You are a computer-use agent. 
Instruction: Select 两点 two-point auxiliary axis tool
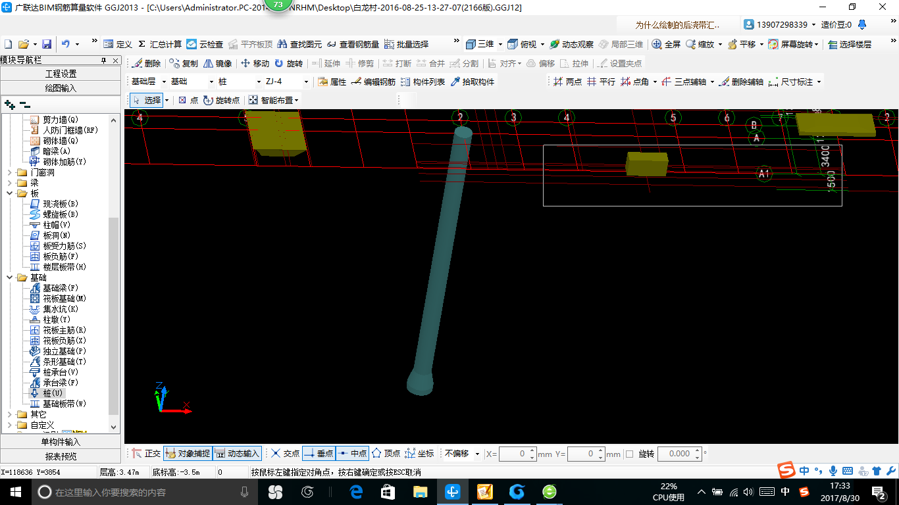pos(567,82)
